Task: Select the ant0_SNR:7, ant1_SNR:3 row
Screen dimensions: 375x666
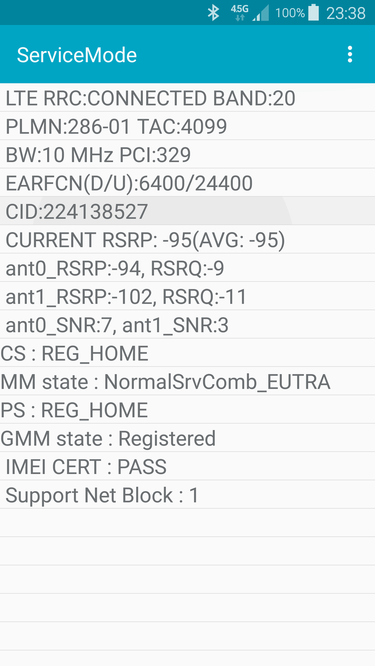Action: click(x=187, y=324)
